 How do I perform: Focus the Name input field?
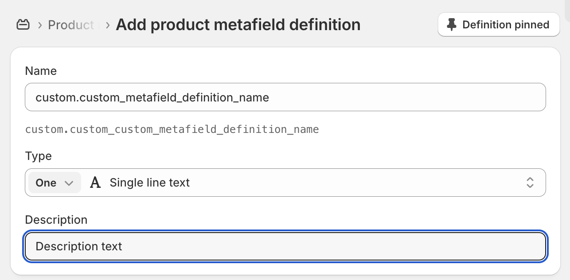click(x=285, y=97)
